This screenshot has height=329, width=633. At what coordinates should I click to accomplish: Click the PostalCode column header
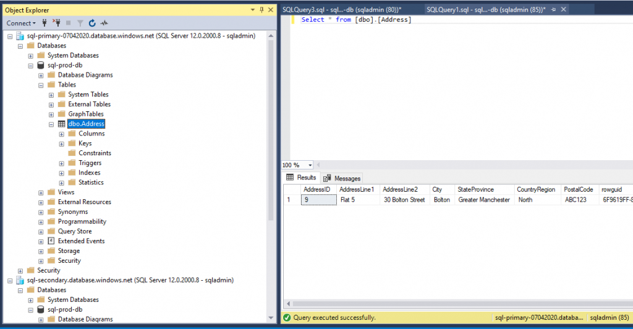click(579, 189)
